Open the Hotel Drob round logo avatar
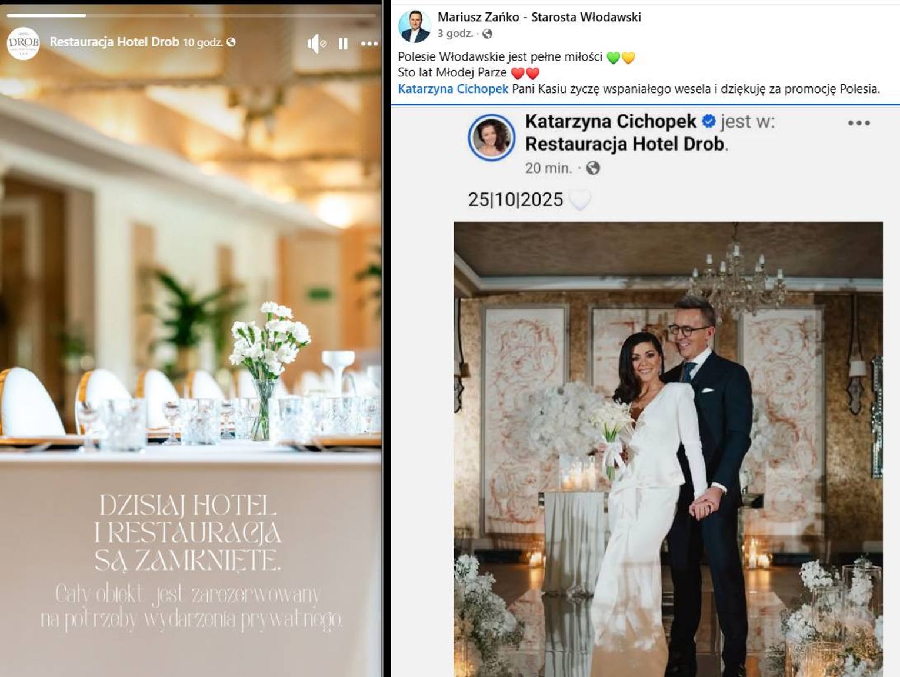This screenshot has height=677, width=900. pos(23,43)
